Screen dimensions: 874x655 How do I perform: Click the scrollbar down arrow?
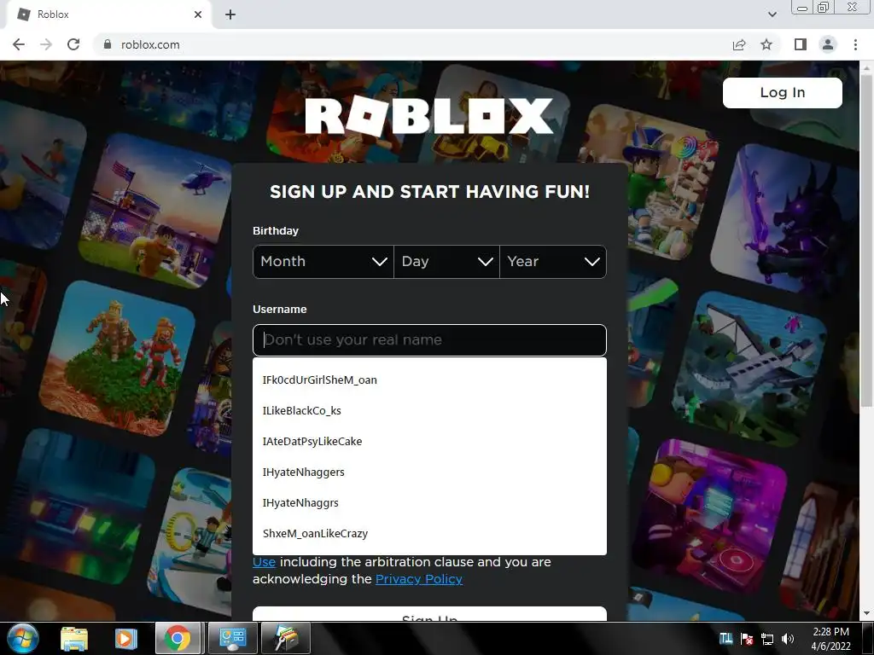point(866,613)
